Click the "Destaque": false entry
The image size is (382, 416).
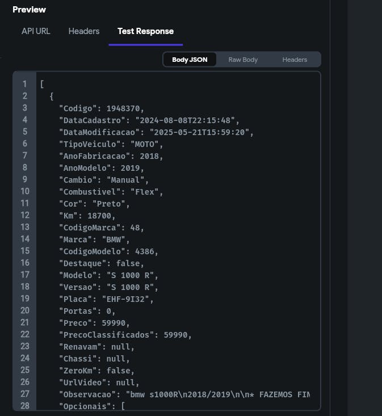point(102,263)
